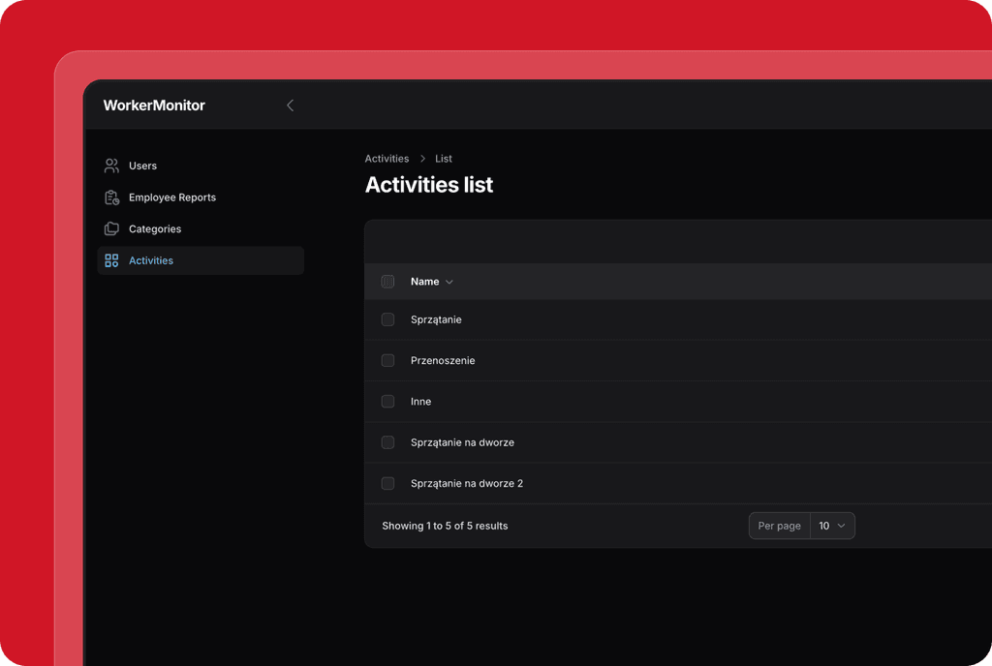This screenshot has width=992, height=666.
Task: Tick the Sprzątanie na dworze 2 checkbox
Action: pyautogui.click(x=387, y=483)
